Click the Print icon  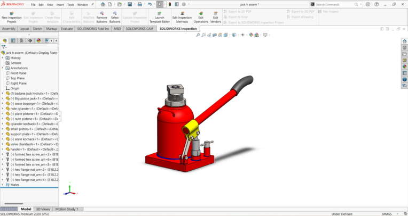click(140, 4)
